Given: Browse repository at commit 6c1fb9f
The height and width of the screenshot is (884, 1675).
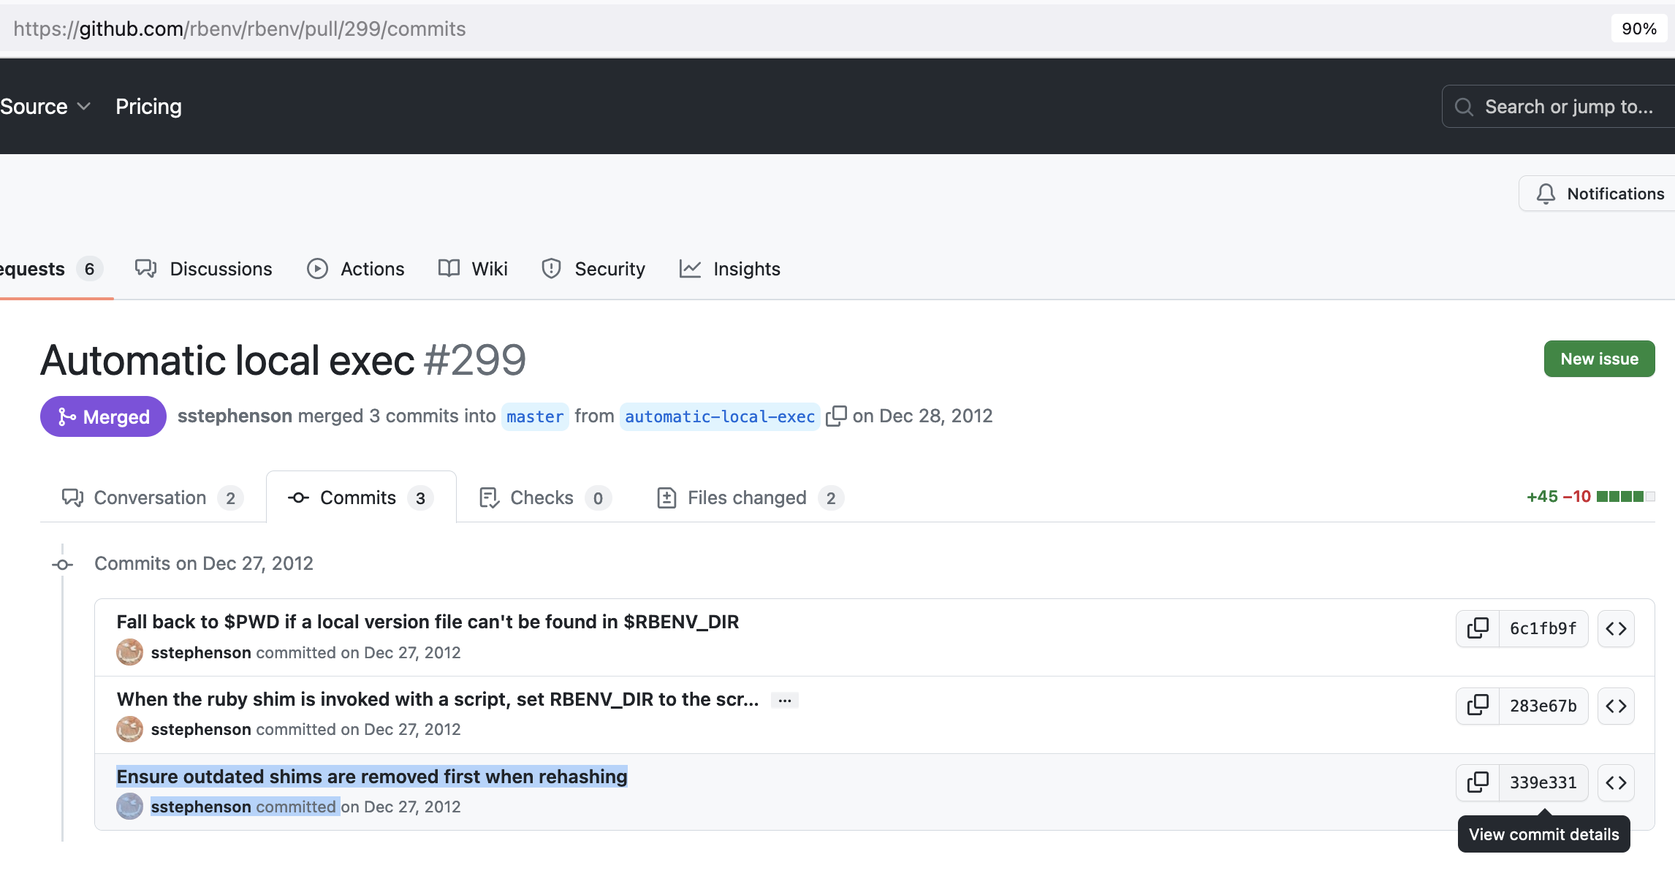Looking at the screenshot, I should pos(1616,628).
